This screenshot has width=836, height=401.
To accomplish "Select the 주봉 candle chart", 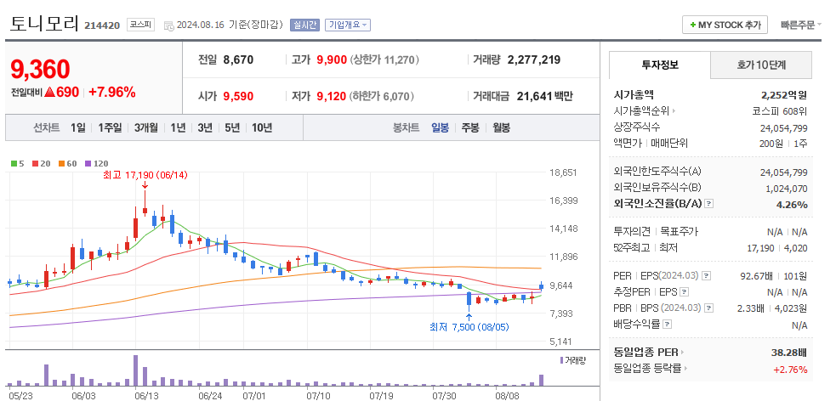I will pos(470,127).
